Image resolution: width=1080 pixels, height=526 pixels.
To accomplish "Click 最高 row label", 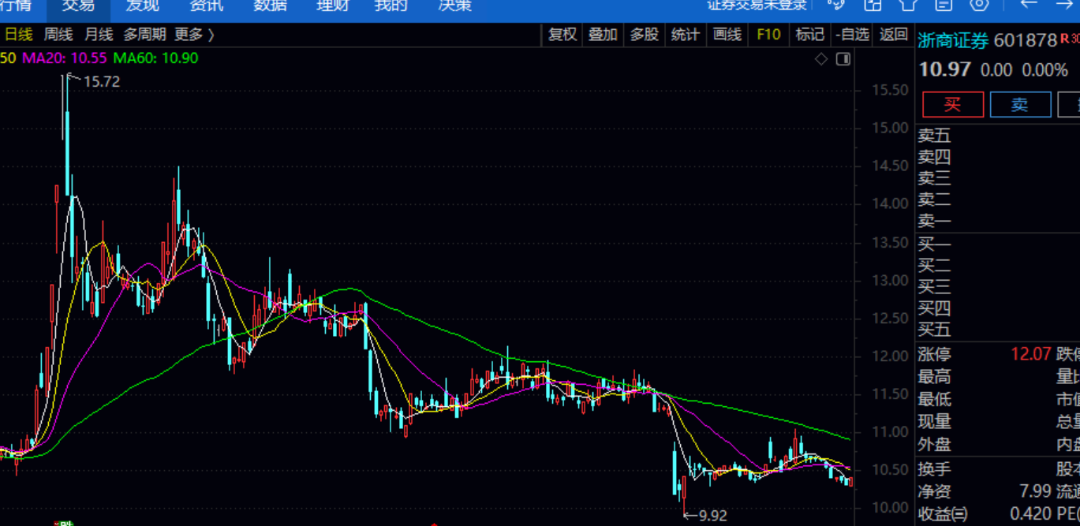I will tap(934, 378).
